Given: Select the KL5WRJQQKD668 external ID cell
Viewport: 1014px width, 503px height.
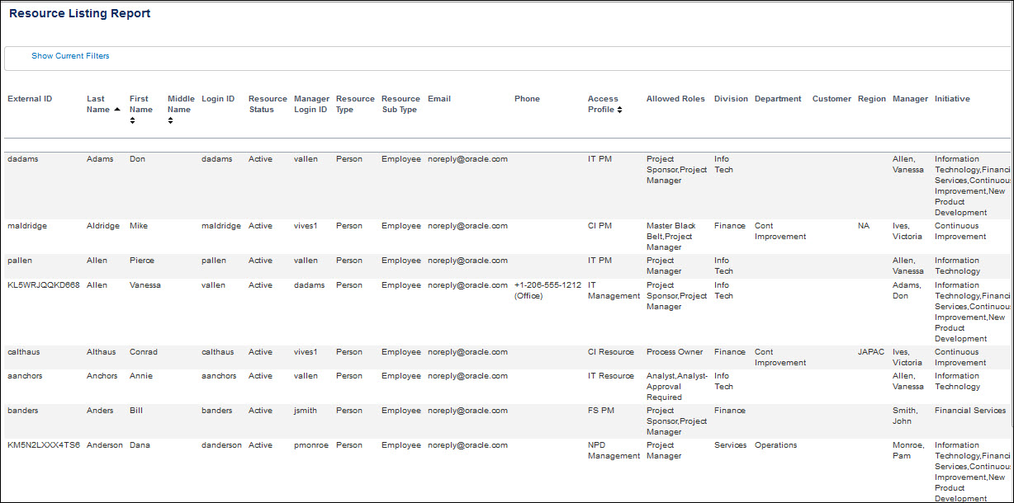Looking at the screenshot, I should (x=44, y=285).
